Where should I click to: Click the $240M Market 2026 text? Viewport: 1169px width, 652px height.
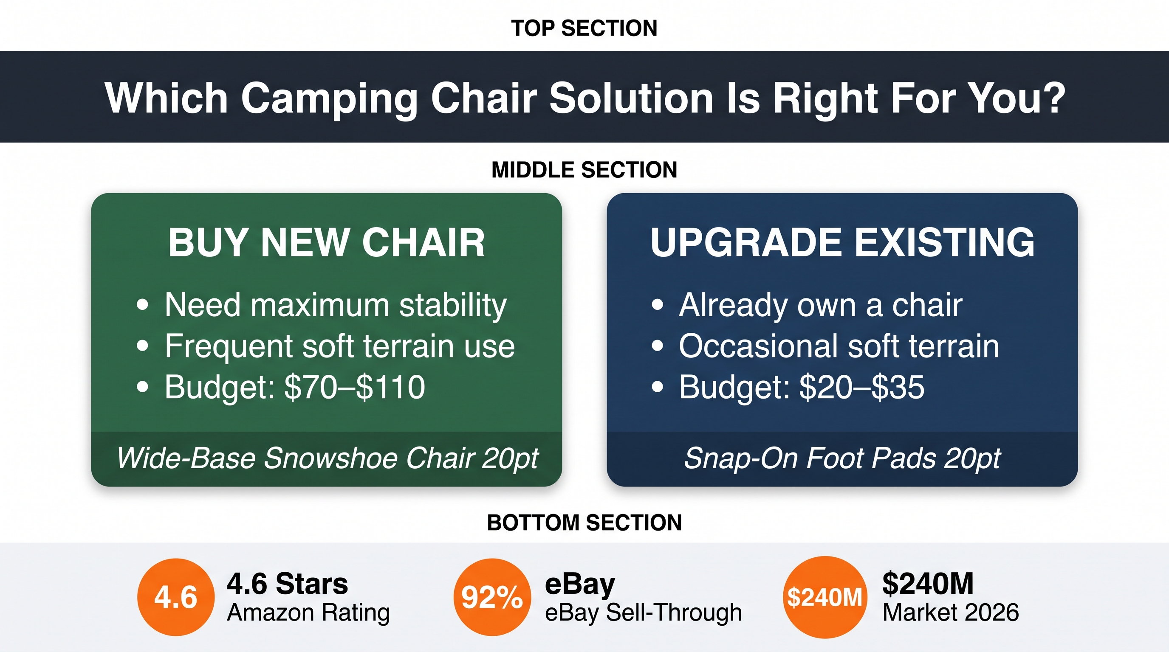coord(951,597)
